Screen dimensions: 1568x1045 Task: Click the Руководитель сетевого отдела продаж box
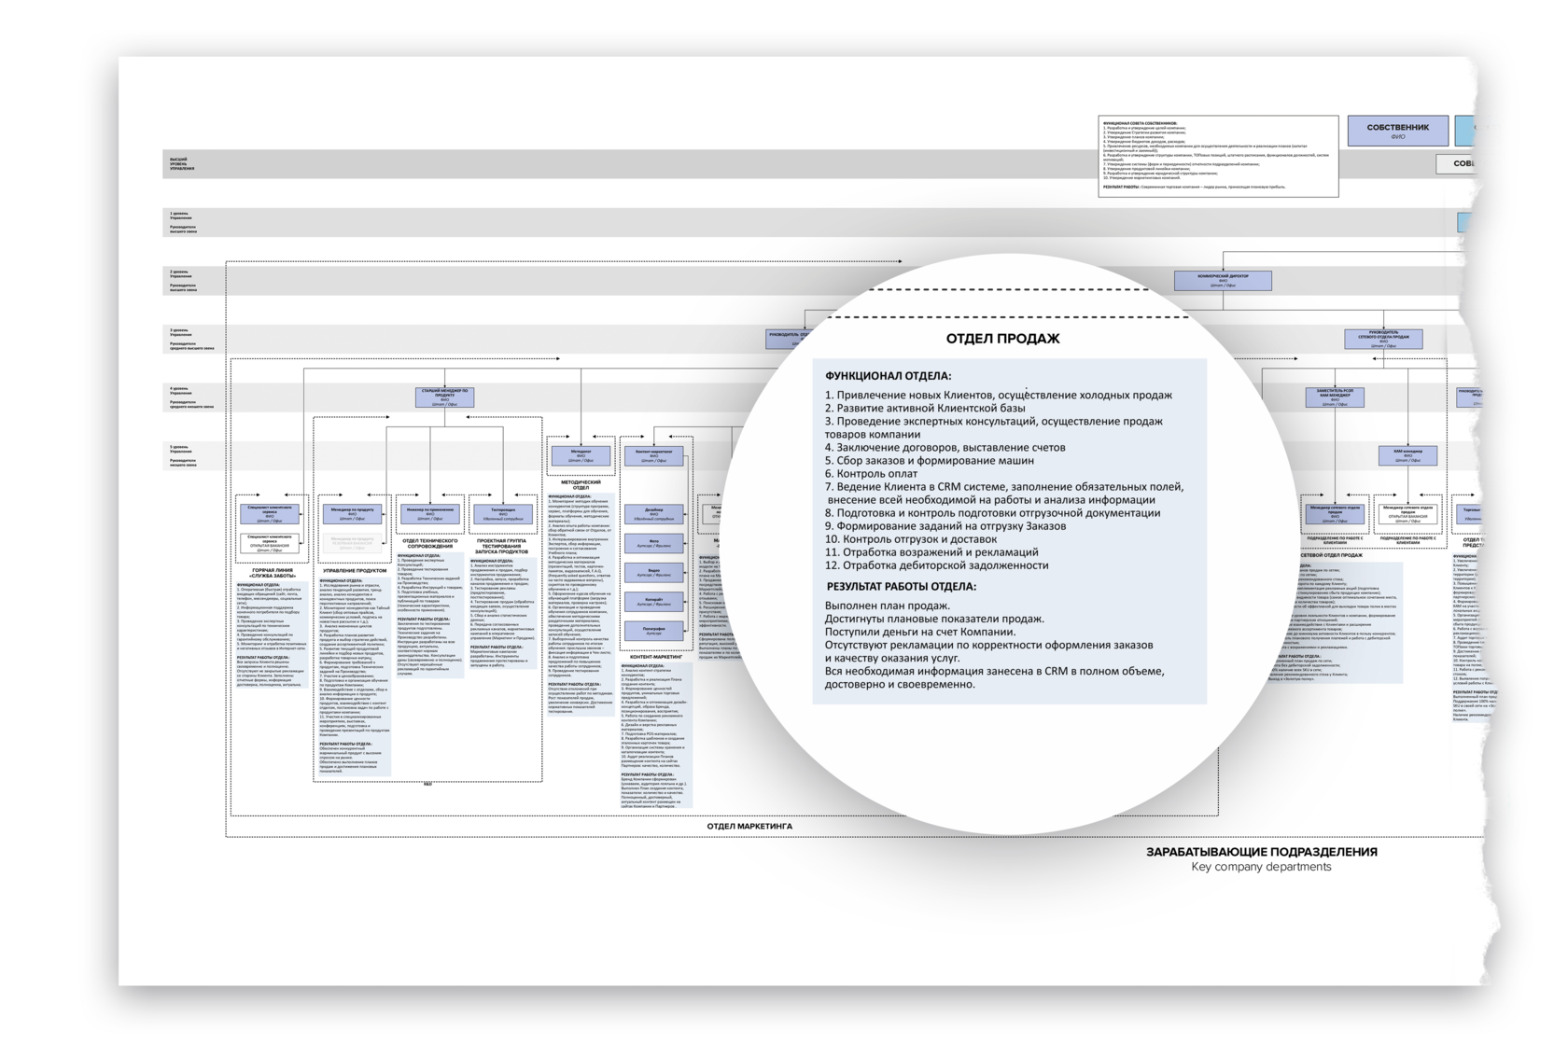[x=1383, y=339]
